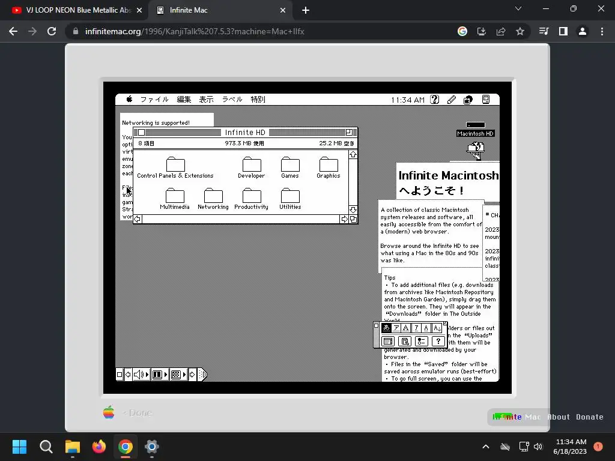Click Control Strip close box
Viewport: 615px width, 461px height.
120,375
